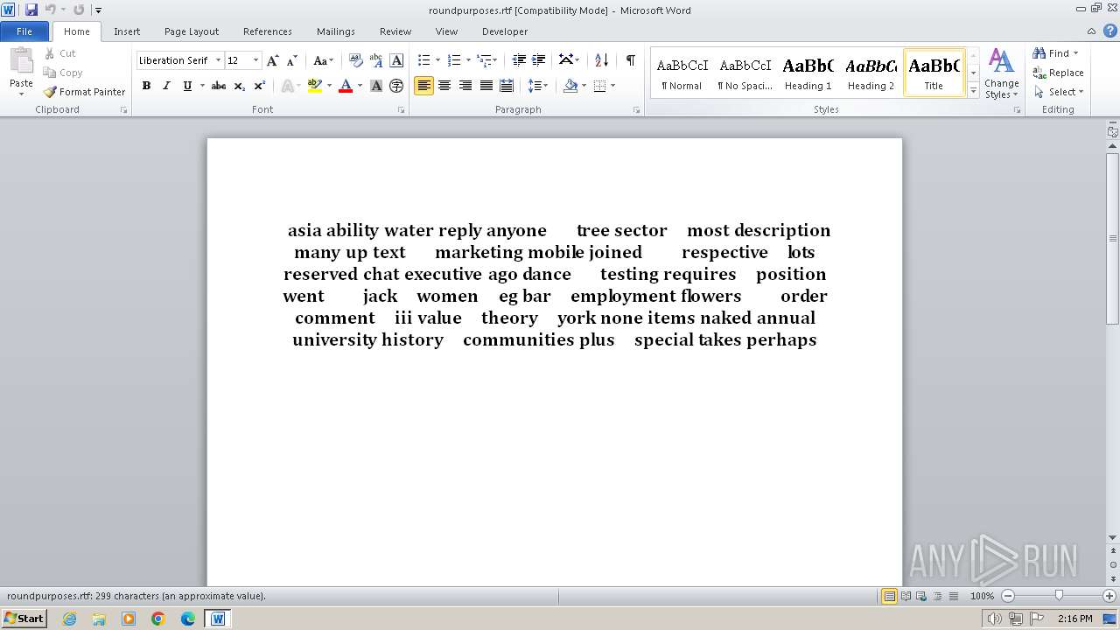Open Paragraph dialog launcher
The width and height of the screenshot is (1120, 630).
point(636,110)
